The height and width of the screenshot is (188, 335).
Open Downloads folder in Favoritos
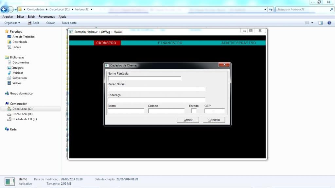(x=20, y=42)
